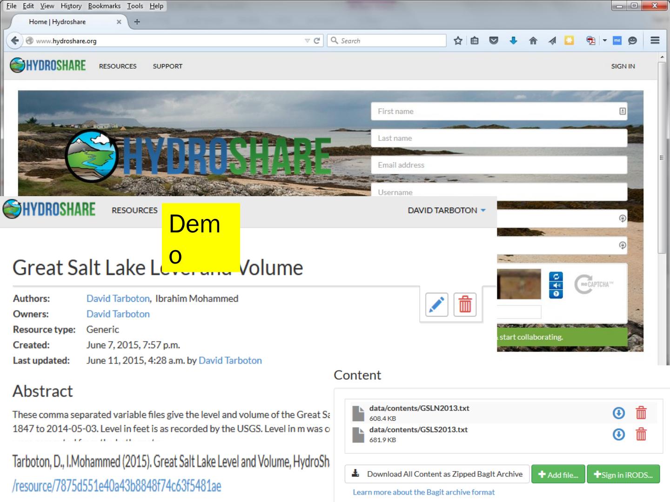Open David Tarboton link in the Owners row

(x=118, y=314)
